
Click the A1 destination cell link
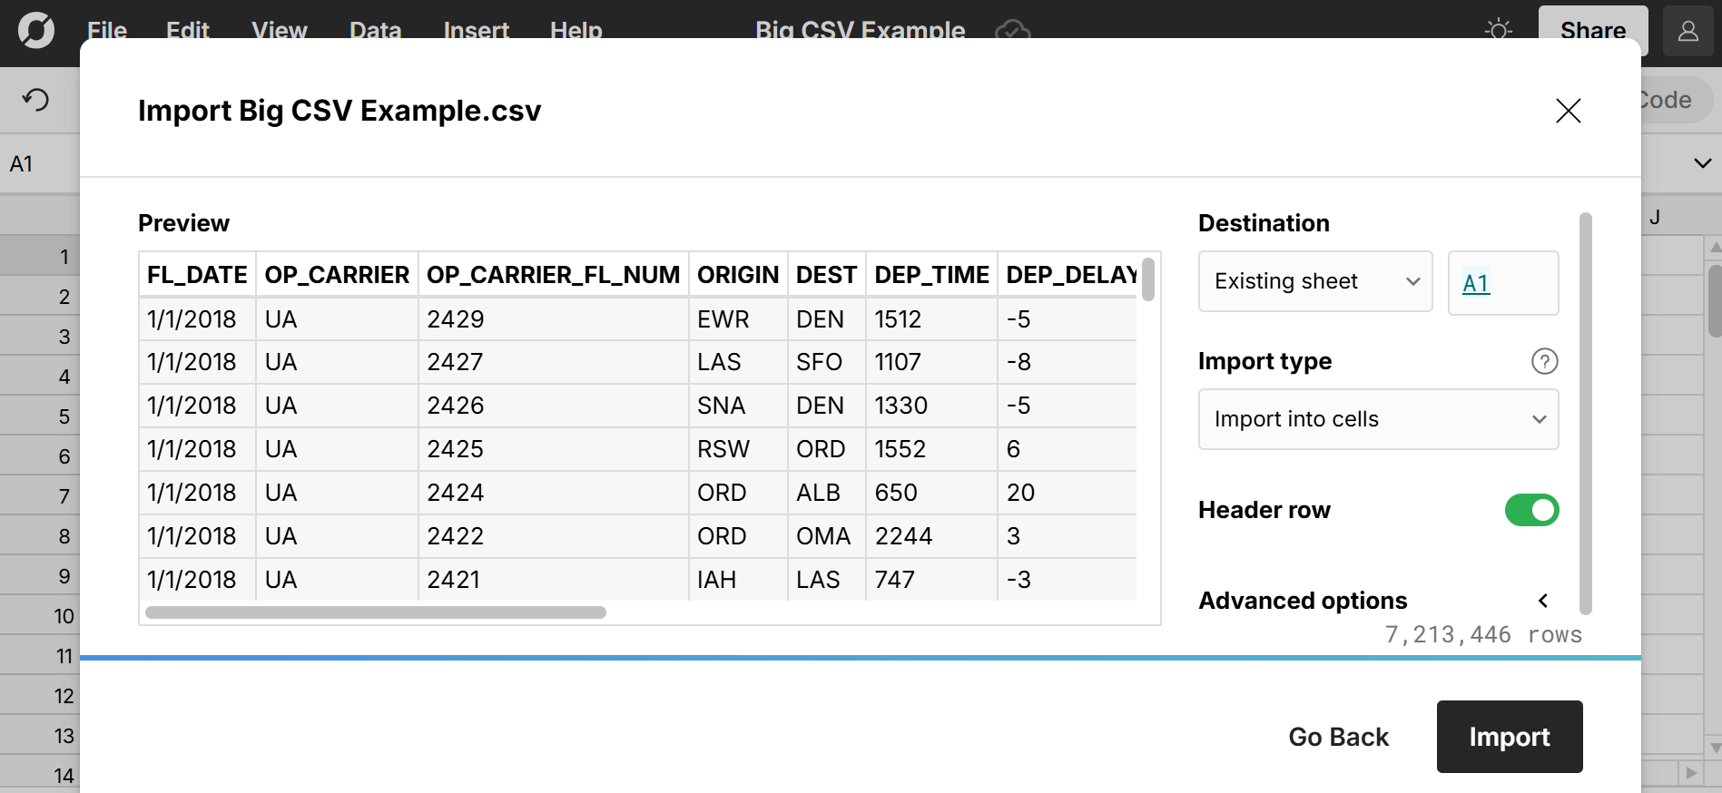[x=1475, y=283]
